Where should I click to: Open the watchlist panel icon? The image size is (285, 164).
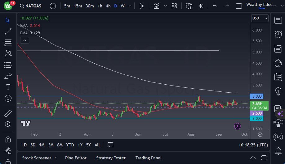(x=278, y=20)
